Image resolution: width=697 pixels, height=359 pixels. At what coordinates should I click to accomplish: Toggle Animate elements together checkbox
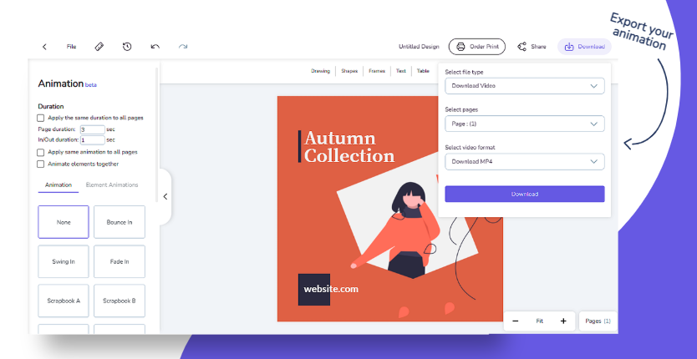pyautogui.click(x=40, y=164)
